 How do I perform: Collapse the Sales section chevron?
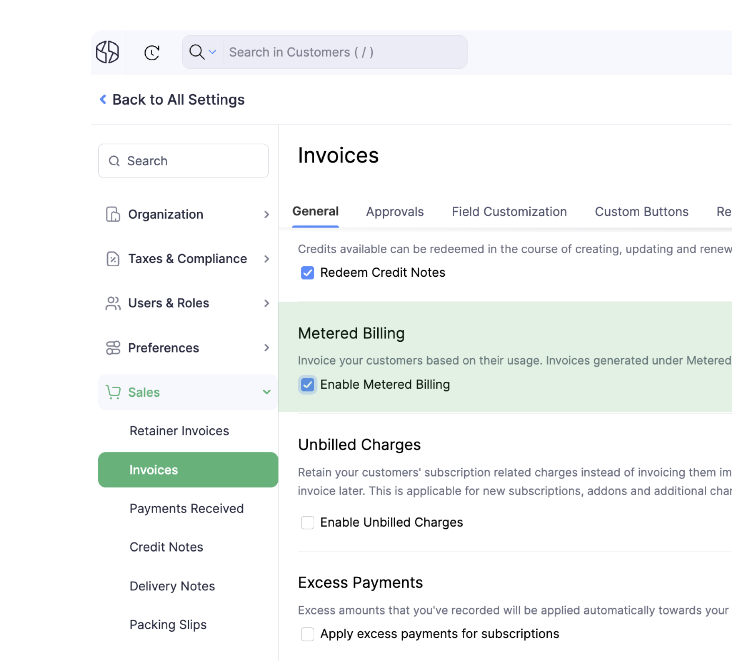[x=266, y=392]
